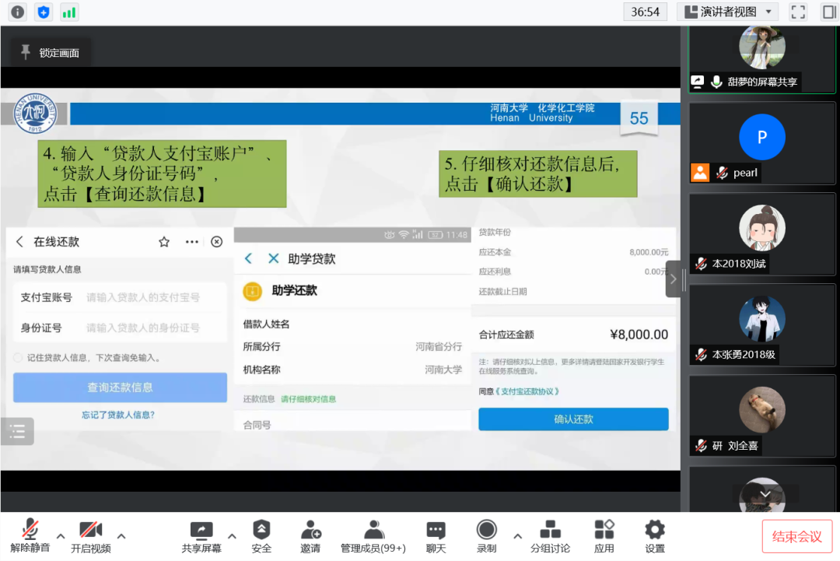The image size is (840, 561).
Task: Open the 安全 security menu
Action: point(261,536)
